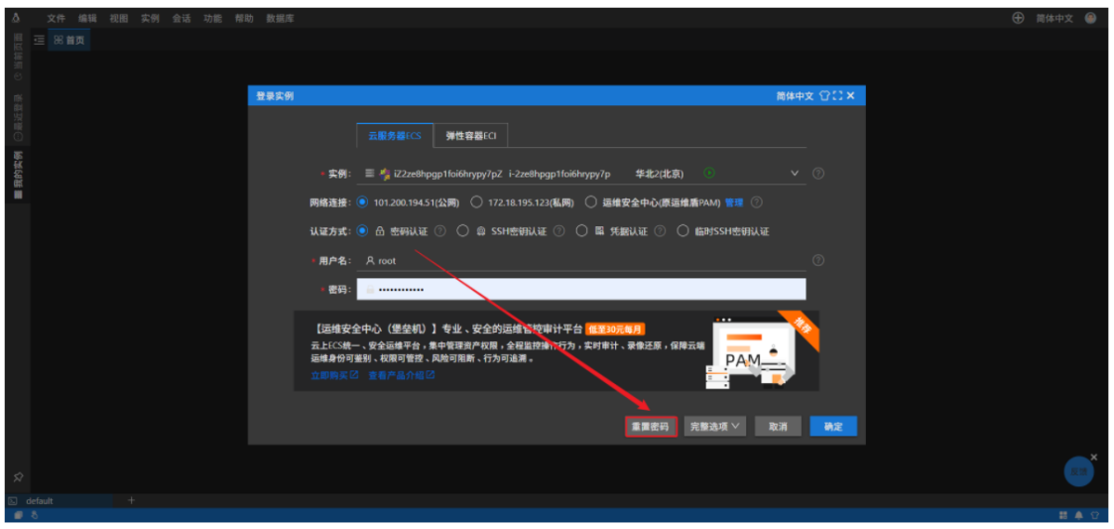Click the 重置密码 button

pyautogui.click(x=651, y=427)
